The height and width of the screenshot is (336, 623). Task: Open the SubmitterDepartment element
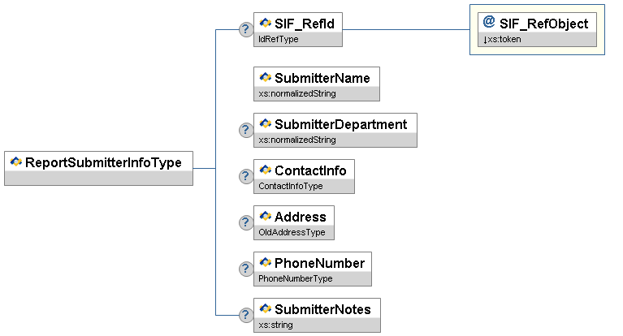pos(340,124)
